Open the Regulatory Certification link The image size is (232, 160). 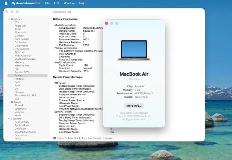pos(134,113)
